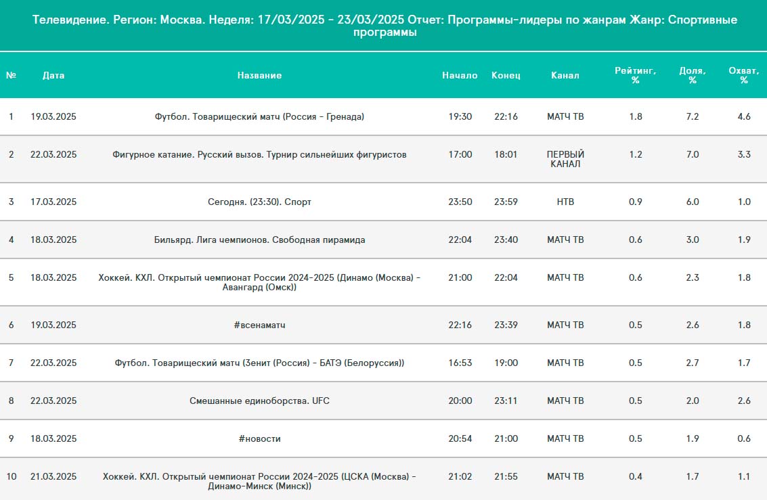Click the "Фигурное катание. Русский вызов" program title

[259, 154]
